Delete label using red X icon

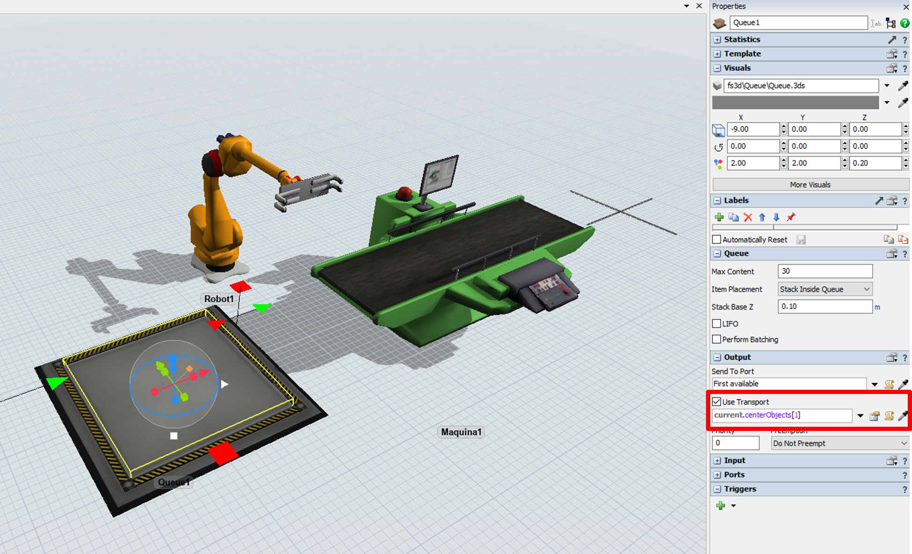pos(748,217)
